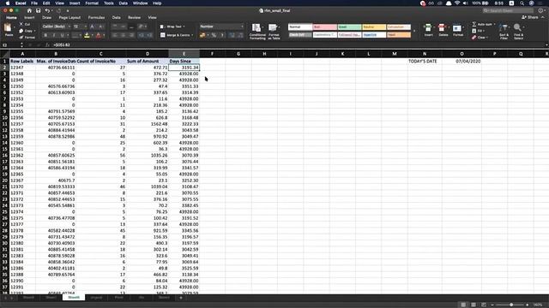The width and height of the screenshot is (549, 308).
Task: Click the Accounting number format icon
Action: point(202,35)
